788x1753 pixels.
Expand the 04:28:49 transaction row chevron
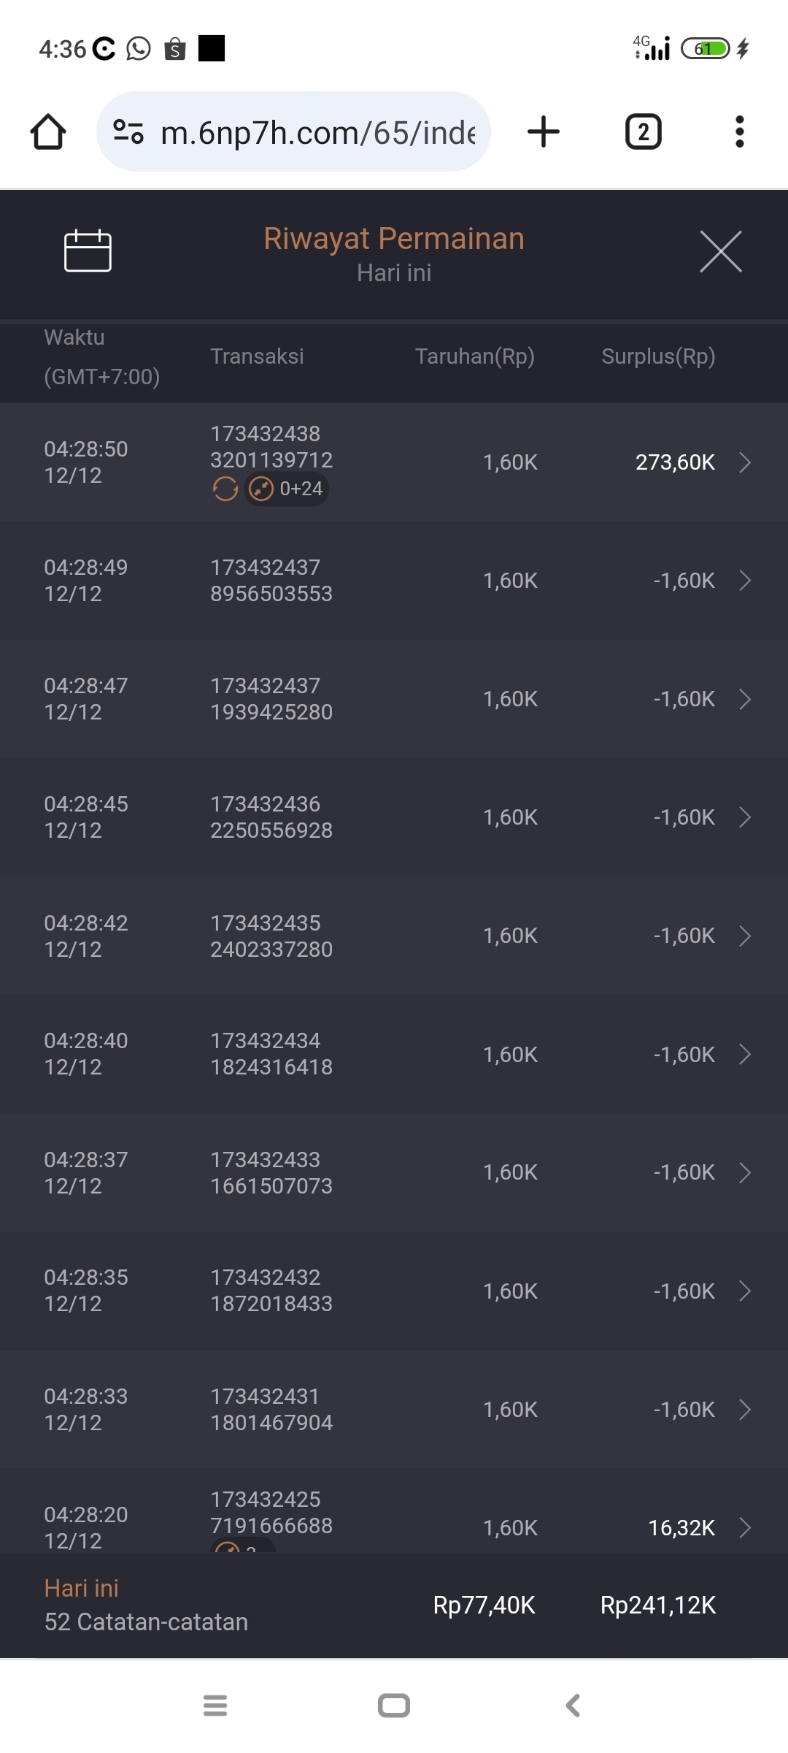(x=744, y=581)
